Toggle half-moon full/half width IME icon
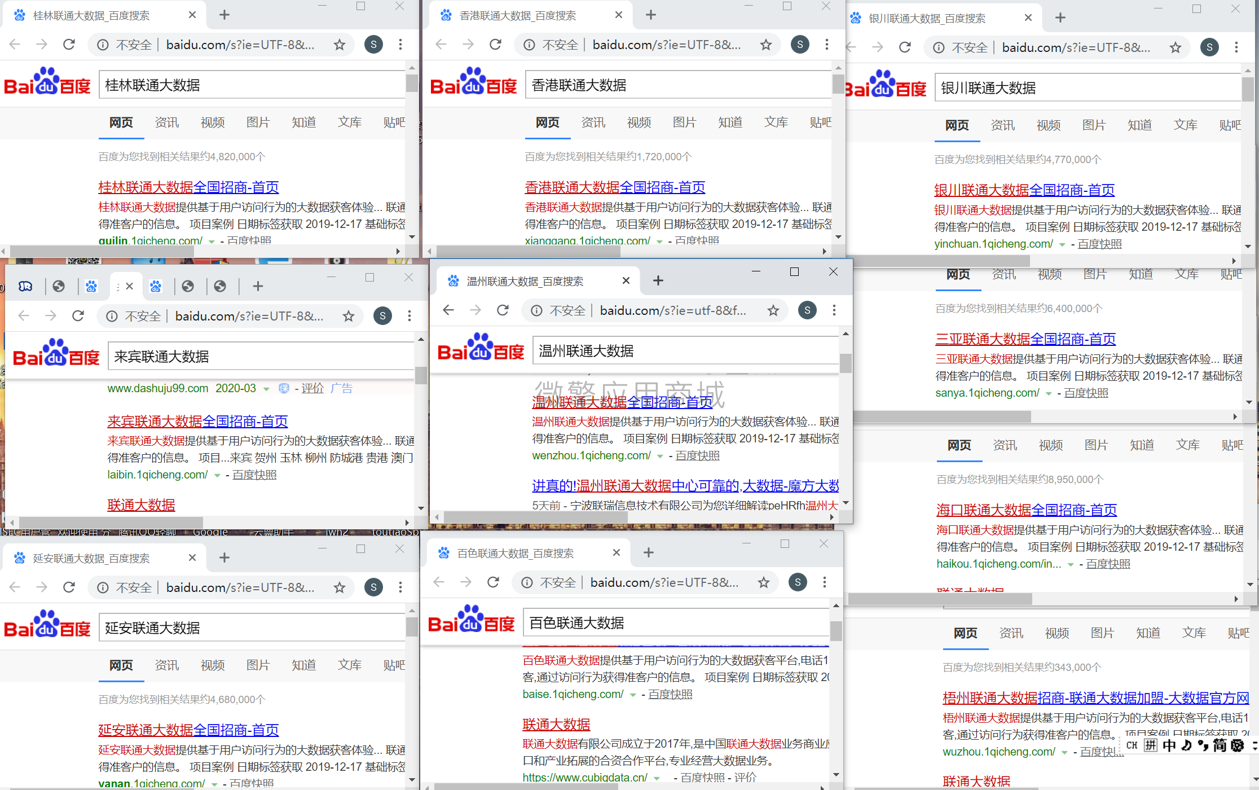 coord(1187,745)
